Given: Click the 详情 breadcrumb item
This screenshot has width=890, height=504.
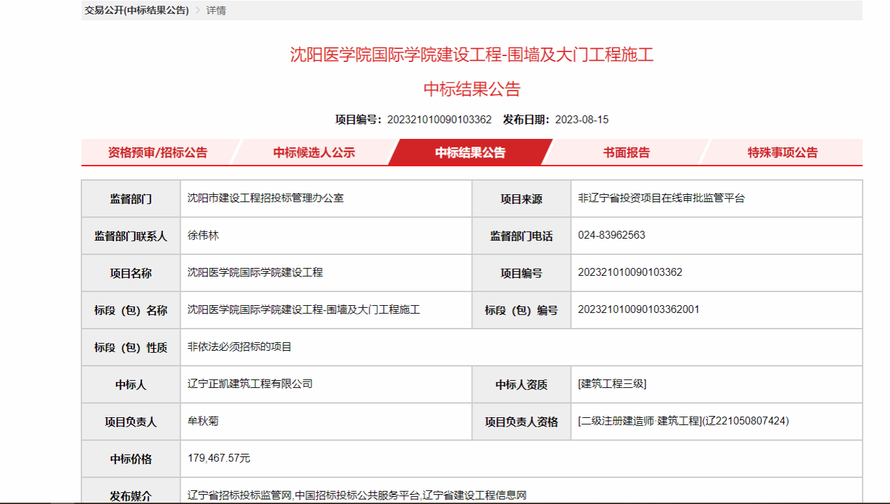Looking at the screenshot, I should pos(216,10).
